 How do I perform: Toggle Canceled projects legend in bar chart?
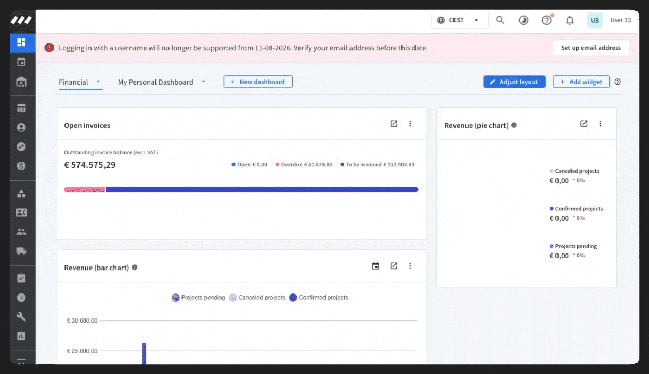tap(257, 298)
